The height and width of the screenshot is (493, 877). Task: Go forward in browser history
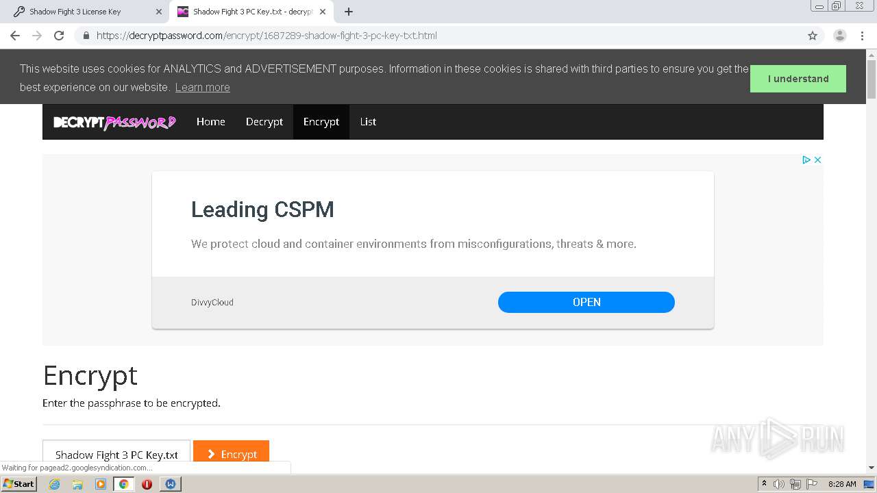(37, 36)
